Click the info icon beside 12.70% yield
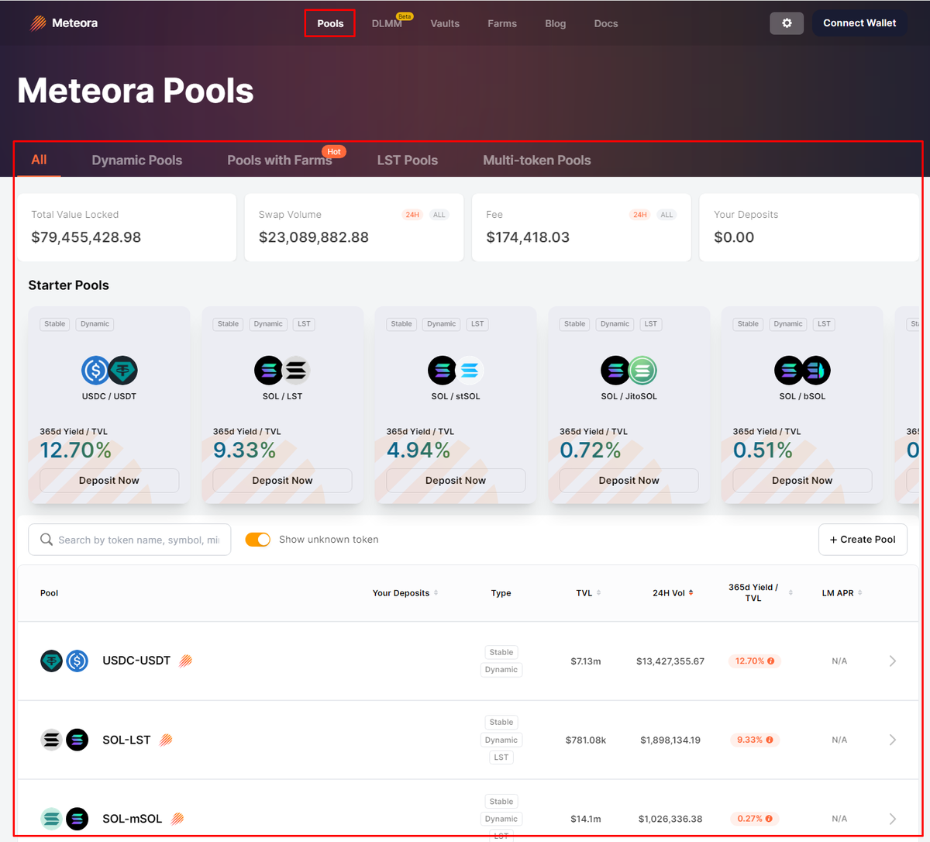 click(x=770, y=661)
